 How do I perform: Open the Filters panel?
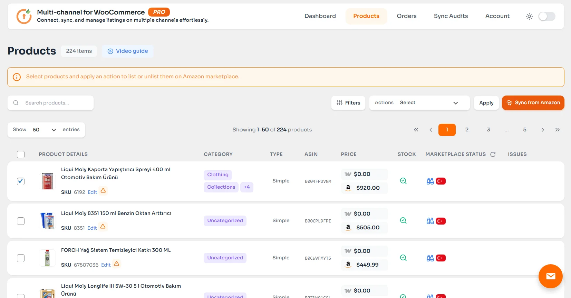point(348,103)
